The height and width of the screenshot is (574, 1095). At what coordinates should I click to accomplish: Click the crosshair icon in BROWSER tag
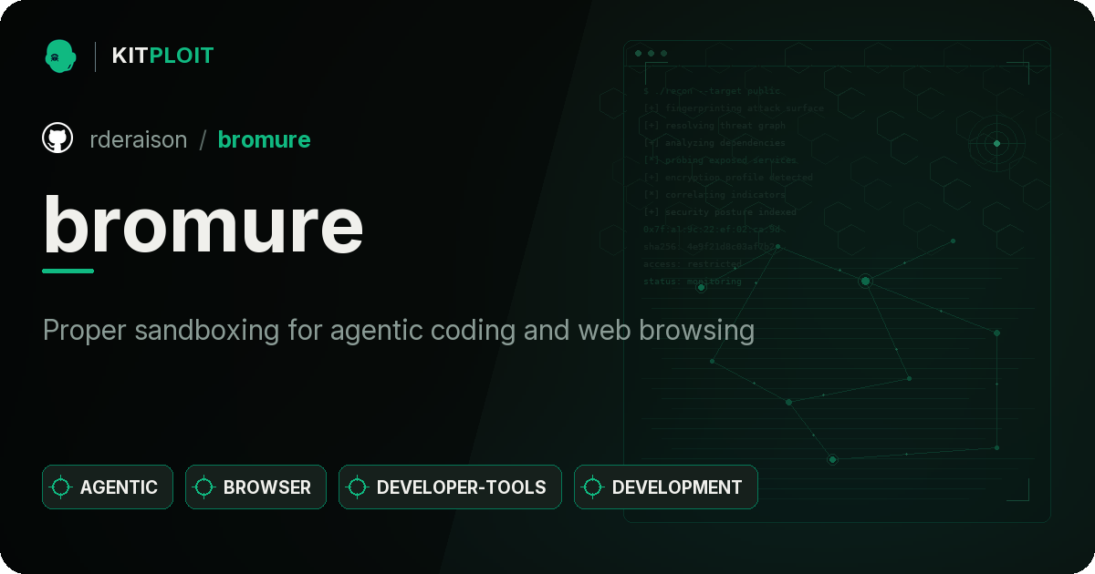point(204,487)
